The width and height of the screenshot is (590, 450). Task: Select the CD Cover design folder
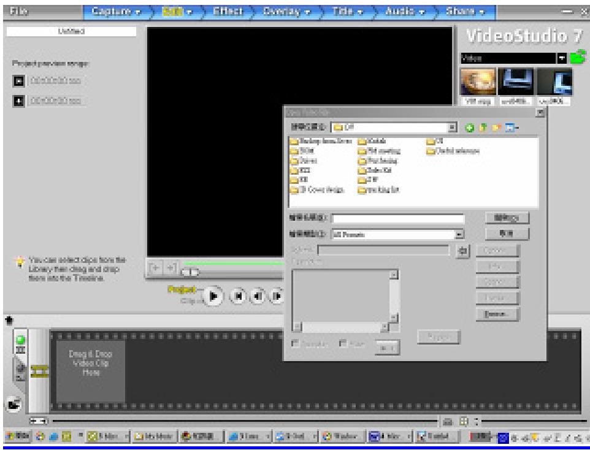click(317, 189)
